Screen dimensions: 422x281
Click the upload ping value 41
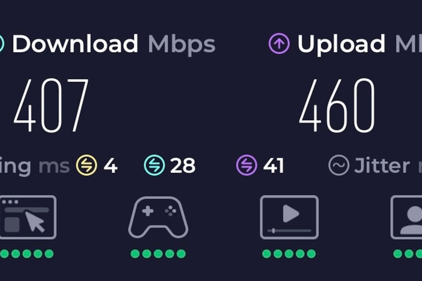click(x=273, y=166)
